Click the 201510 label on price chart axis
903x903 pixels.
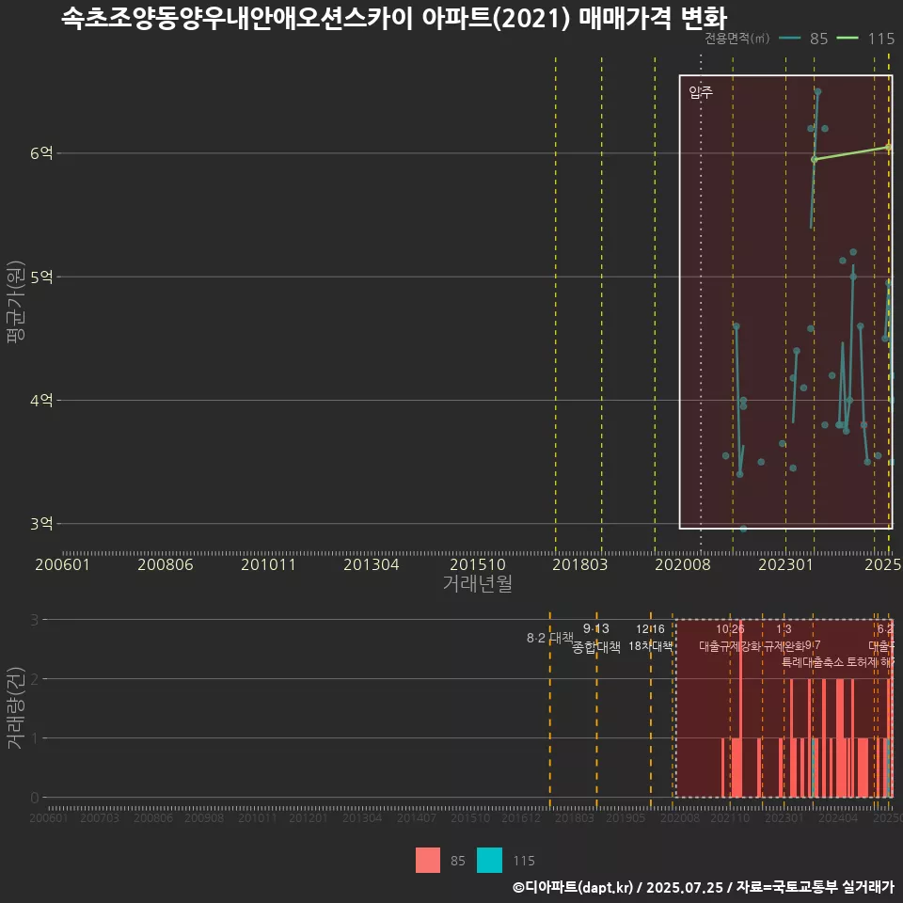(478, 564)
